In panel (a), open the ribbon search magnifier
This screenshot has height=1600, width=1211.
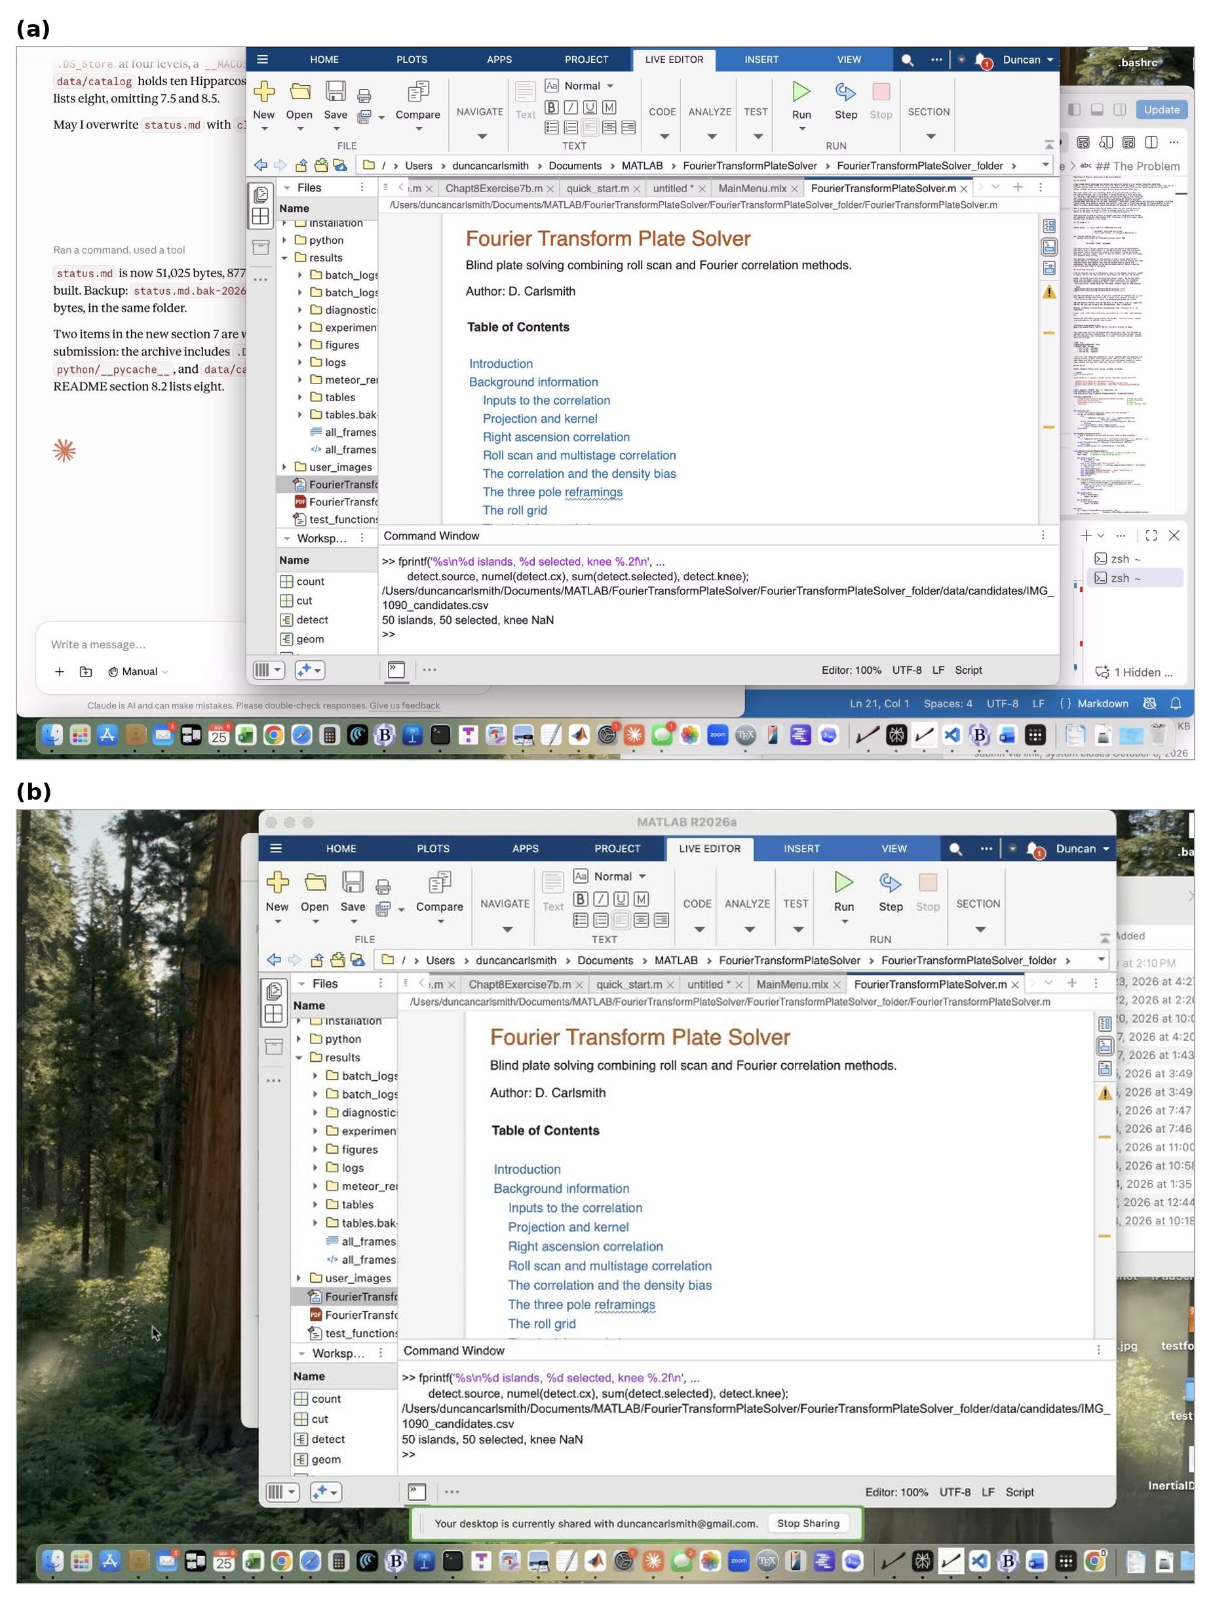click(x=908, y=60)
